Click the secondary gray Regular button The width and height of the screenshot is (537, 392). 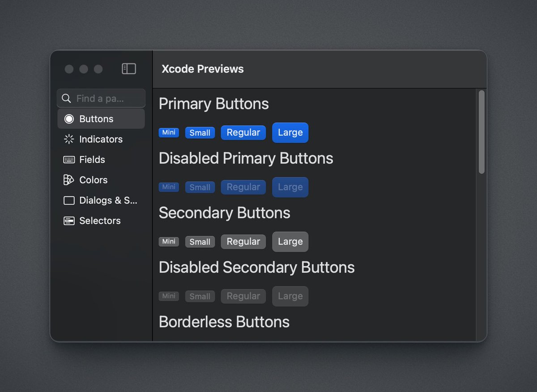coord(243,242)
